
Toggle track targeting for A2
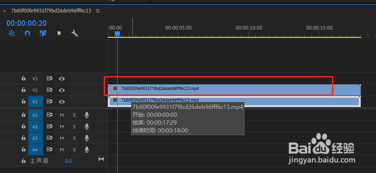tap(36, 127)
